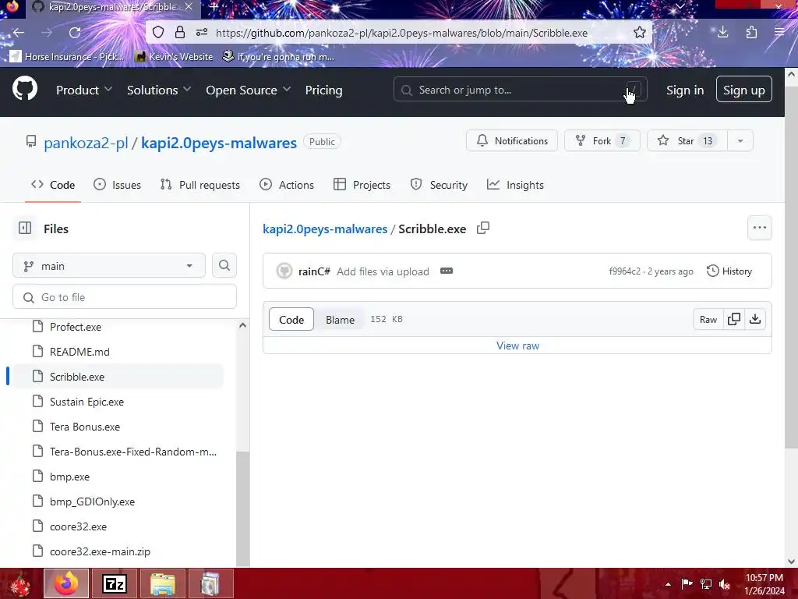Click the Notifications button
The image size is (798, 599).
coord(512,140)
